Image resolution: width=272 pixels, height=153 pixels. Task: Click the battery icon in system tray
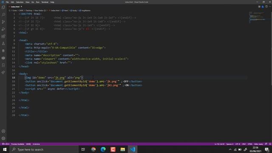240,149
